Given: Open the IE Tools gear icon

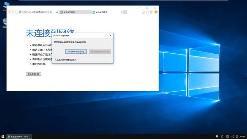Looking at the screenshot, I should 152,12.
